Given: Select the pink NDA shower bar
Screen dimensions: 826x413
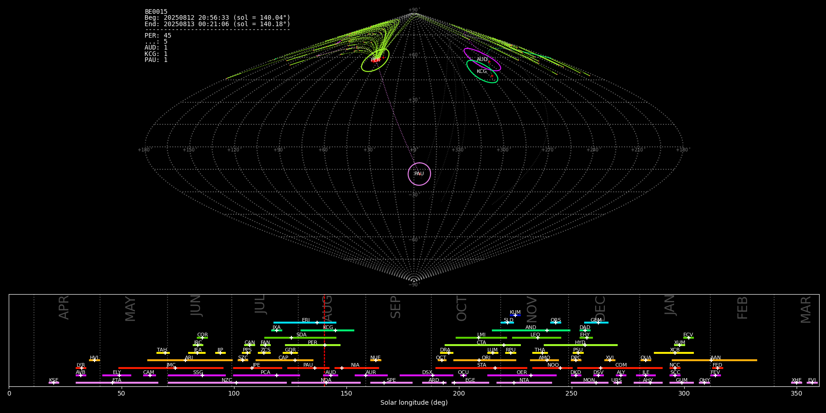Looking at the screenshot, I should (326, 383).
